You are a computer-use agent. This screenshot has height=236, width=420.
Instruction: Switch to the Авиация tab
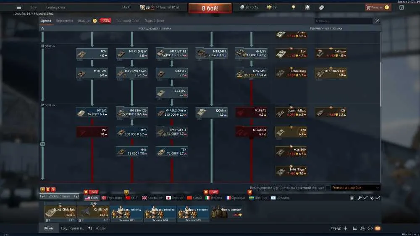coord(85,21)
